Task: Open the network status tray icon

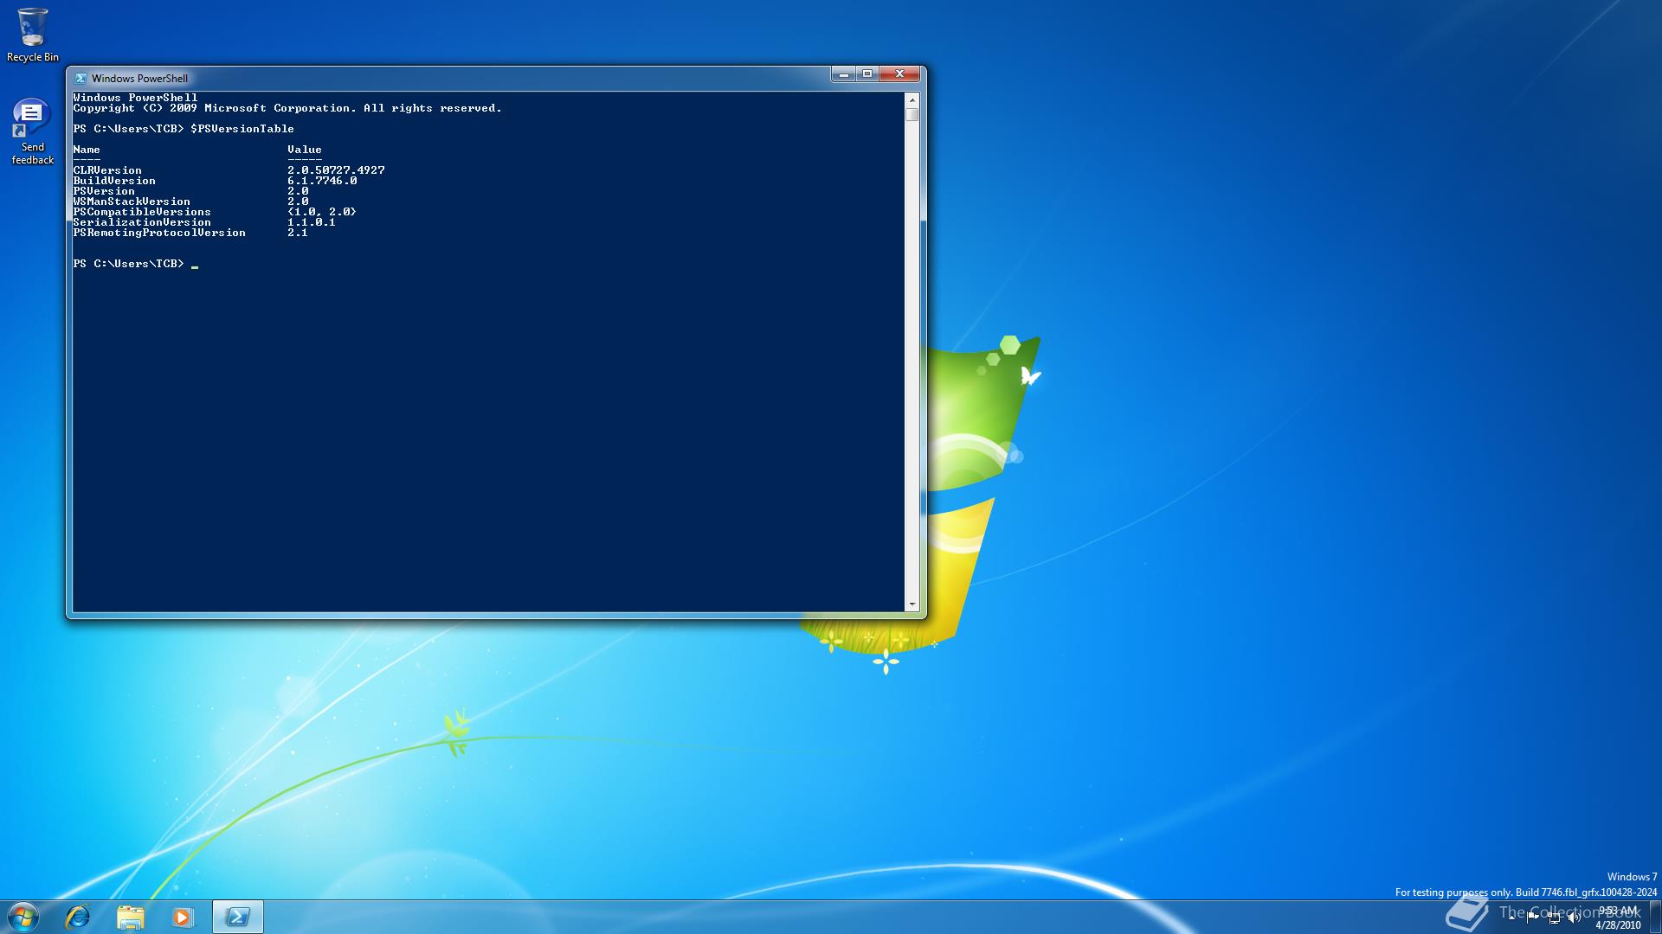Action: tap(1554, 918)
